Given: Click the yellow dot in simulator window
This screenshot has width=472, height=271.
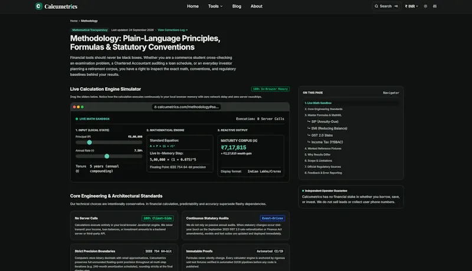Looking at the screenshot, I should click(x=78, y=107).
